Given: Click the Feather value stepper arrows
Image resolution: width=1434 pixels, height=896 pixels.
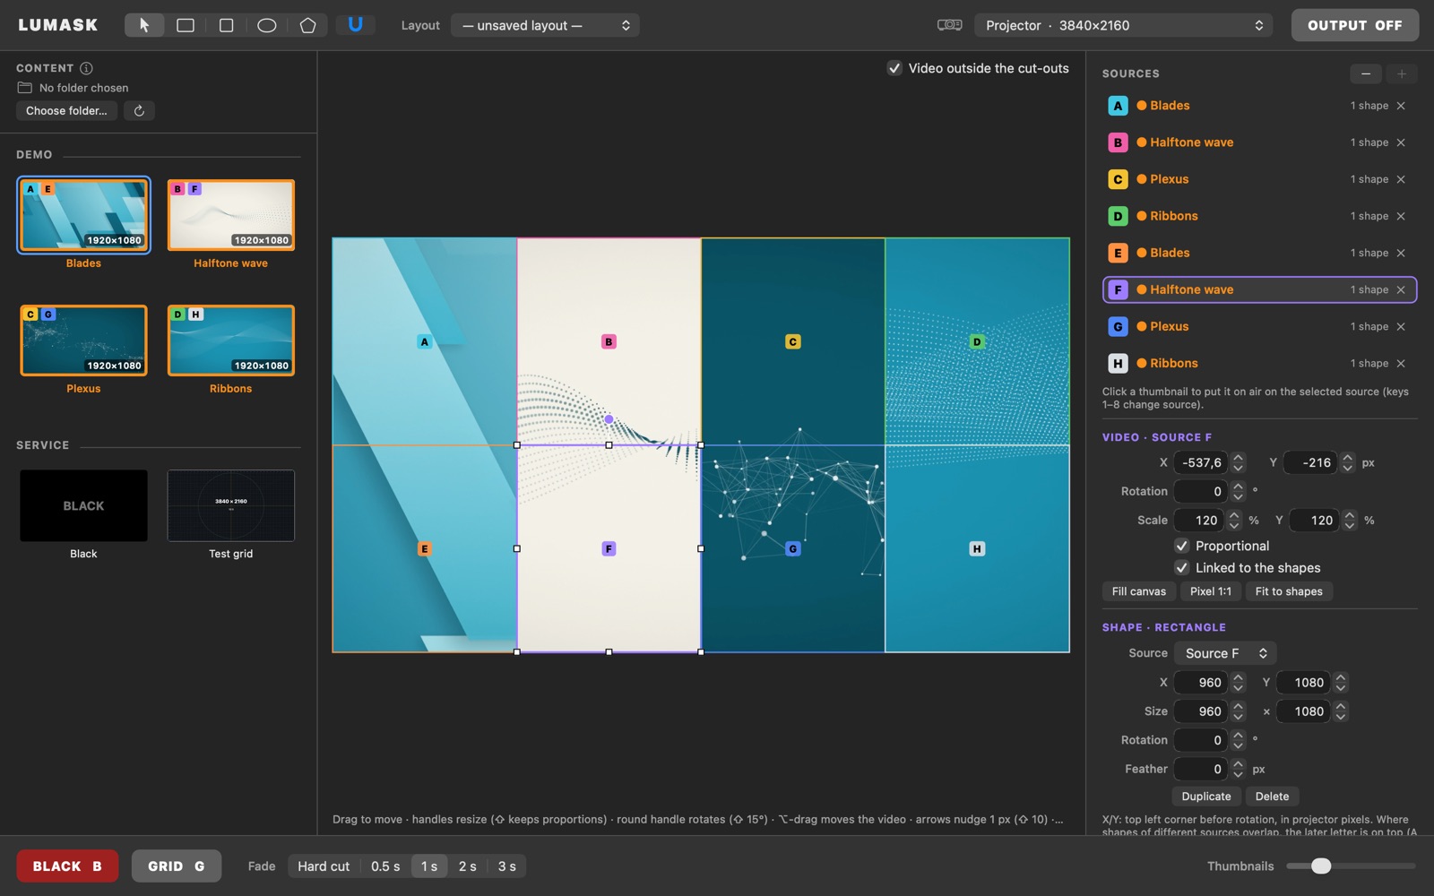Looking at the screenshot, I should 1238,769.
